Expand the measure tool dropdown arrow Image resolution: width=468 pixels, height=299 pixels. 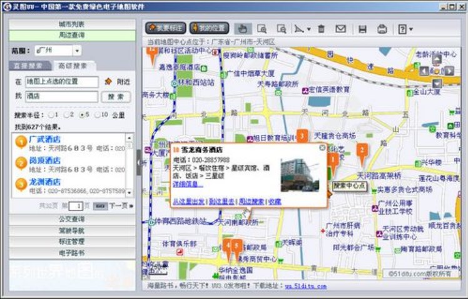pyautogui.click(x=309, y=29)
